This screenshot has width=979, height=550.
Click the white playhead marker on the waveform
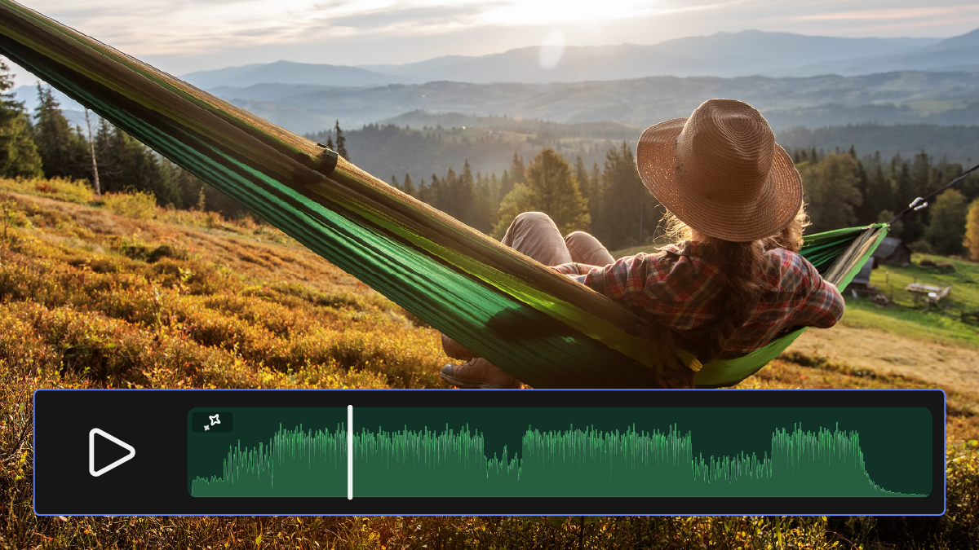[x=350, y=452]
